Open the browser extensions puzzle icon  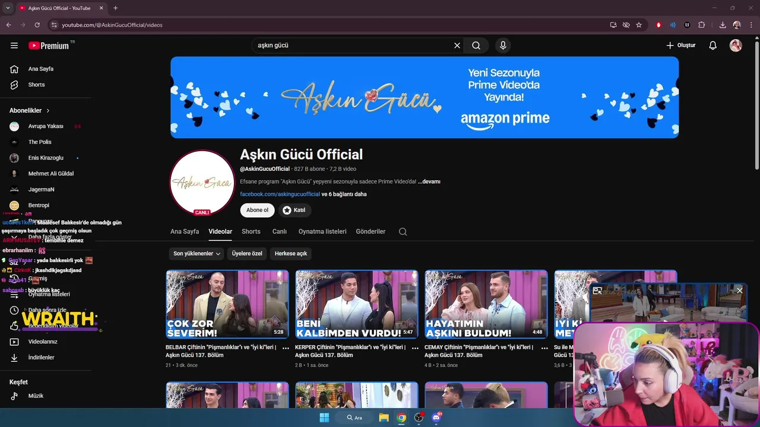tap(702, 25)
